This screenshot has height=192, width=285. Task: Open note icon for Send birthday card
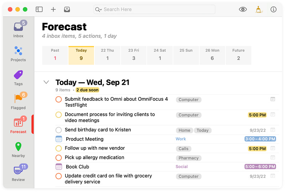(273, 130)
